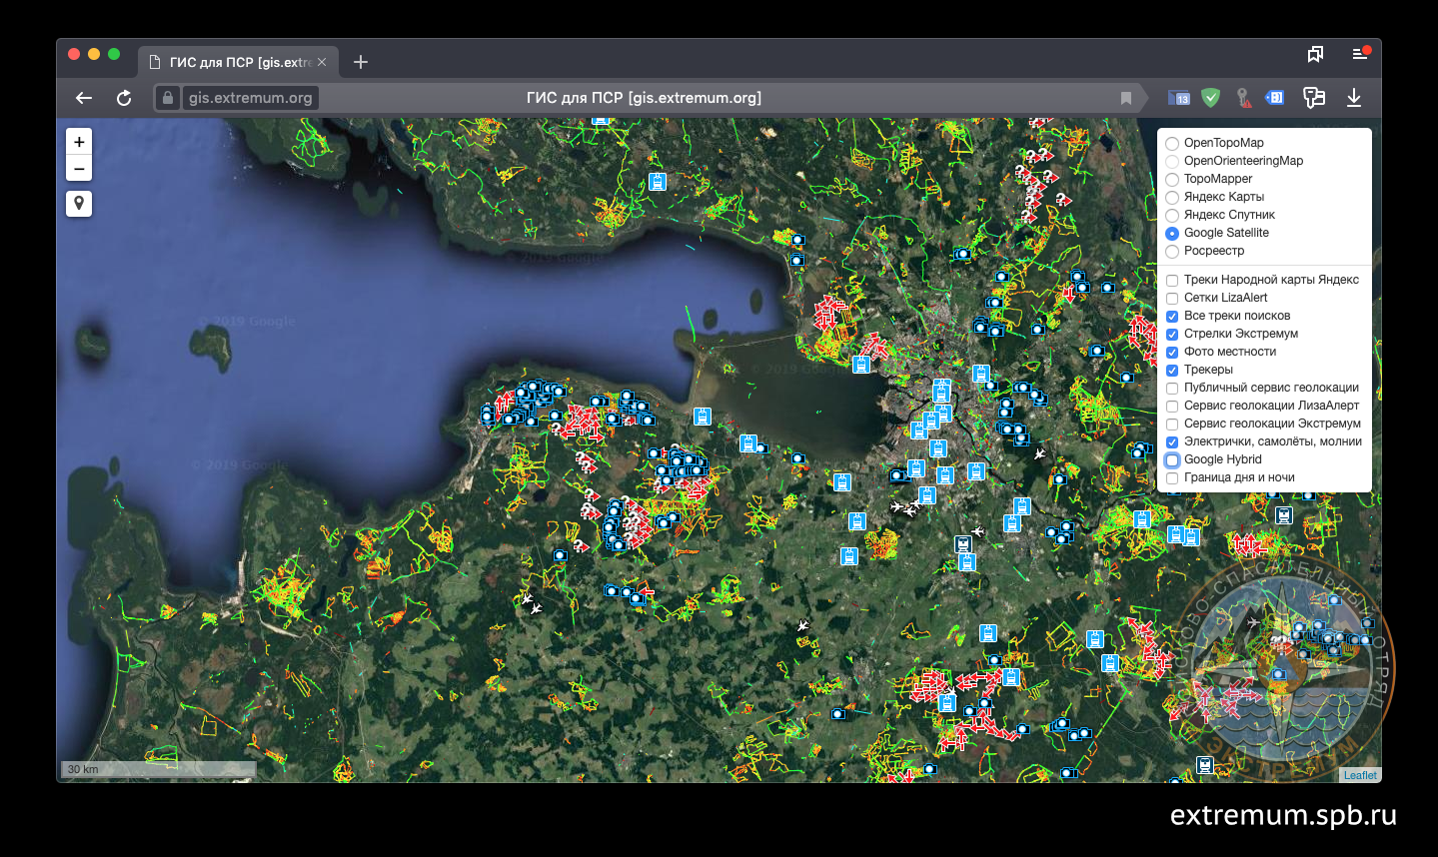This screenshot has width=1438, height=857.
Task: Open the browser main menu
Action: (1360, 54)
